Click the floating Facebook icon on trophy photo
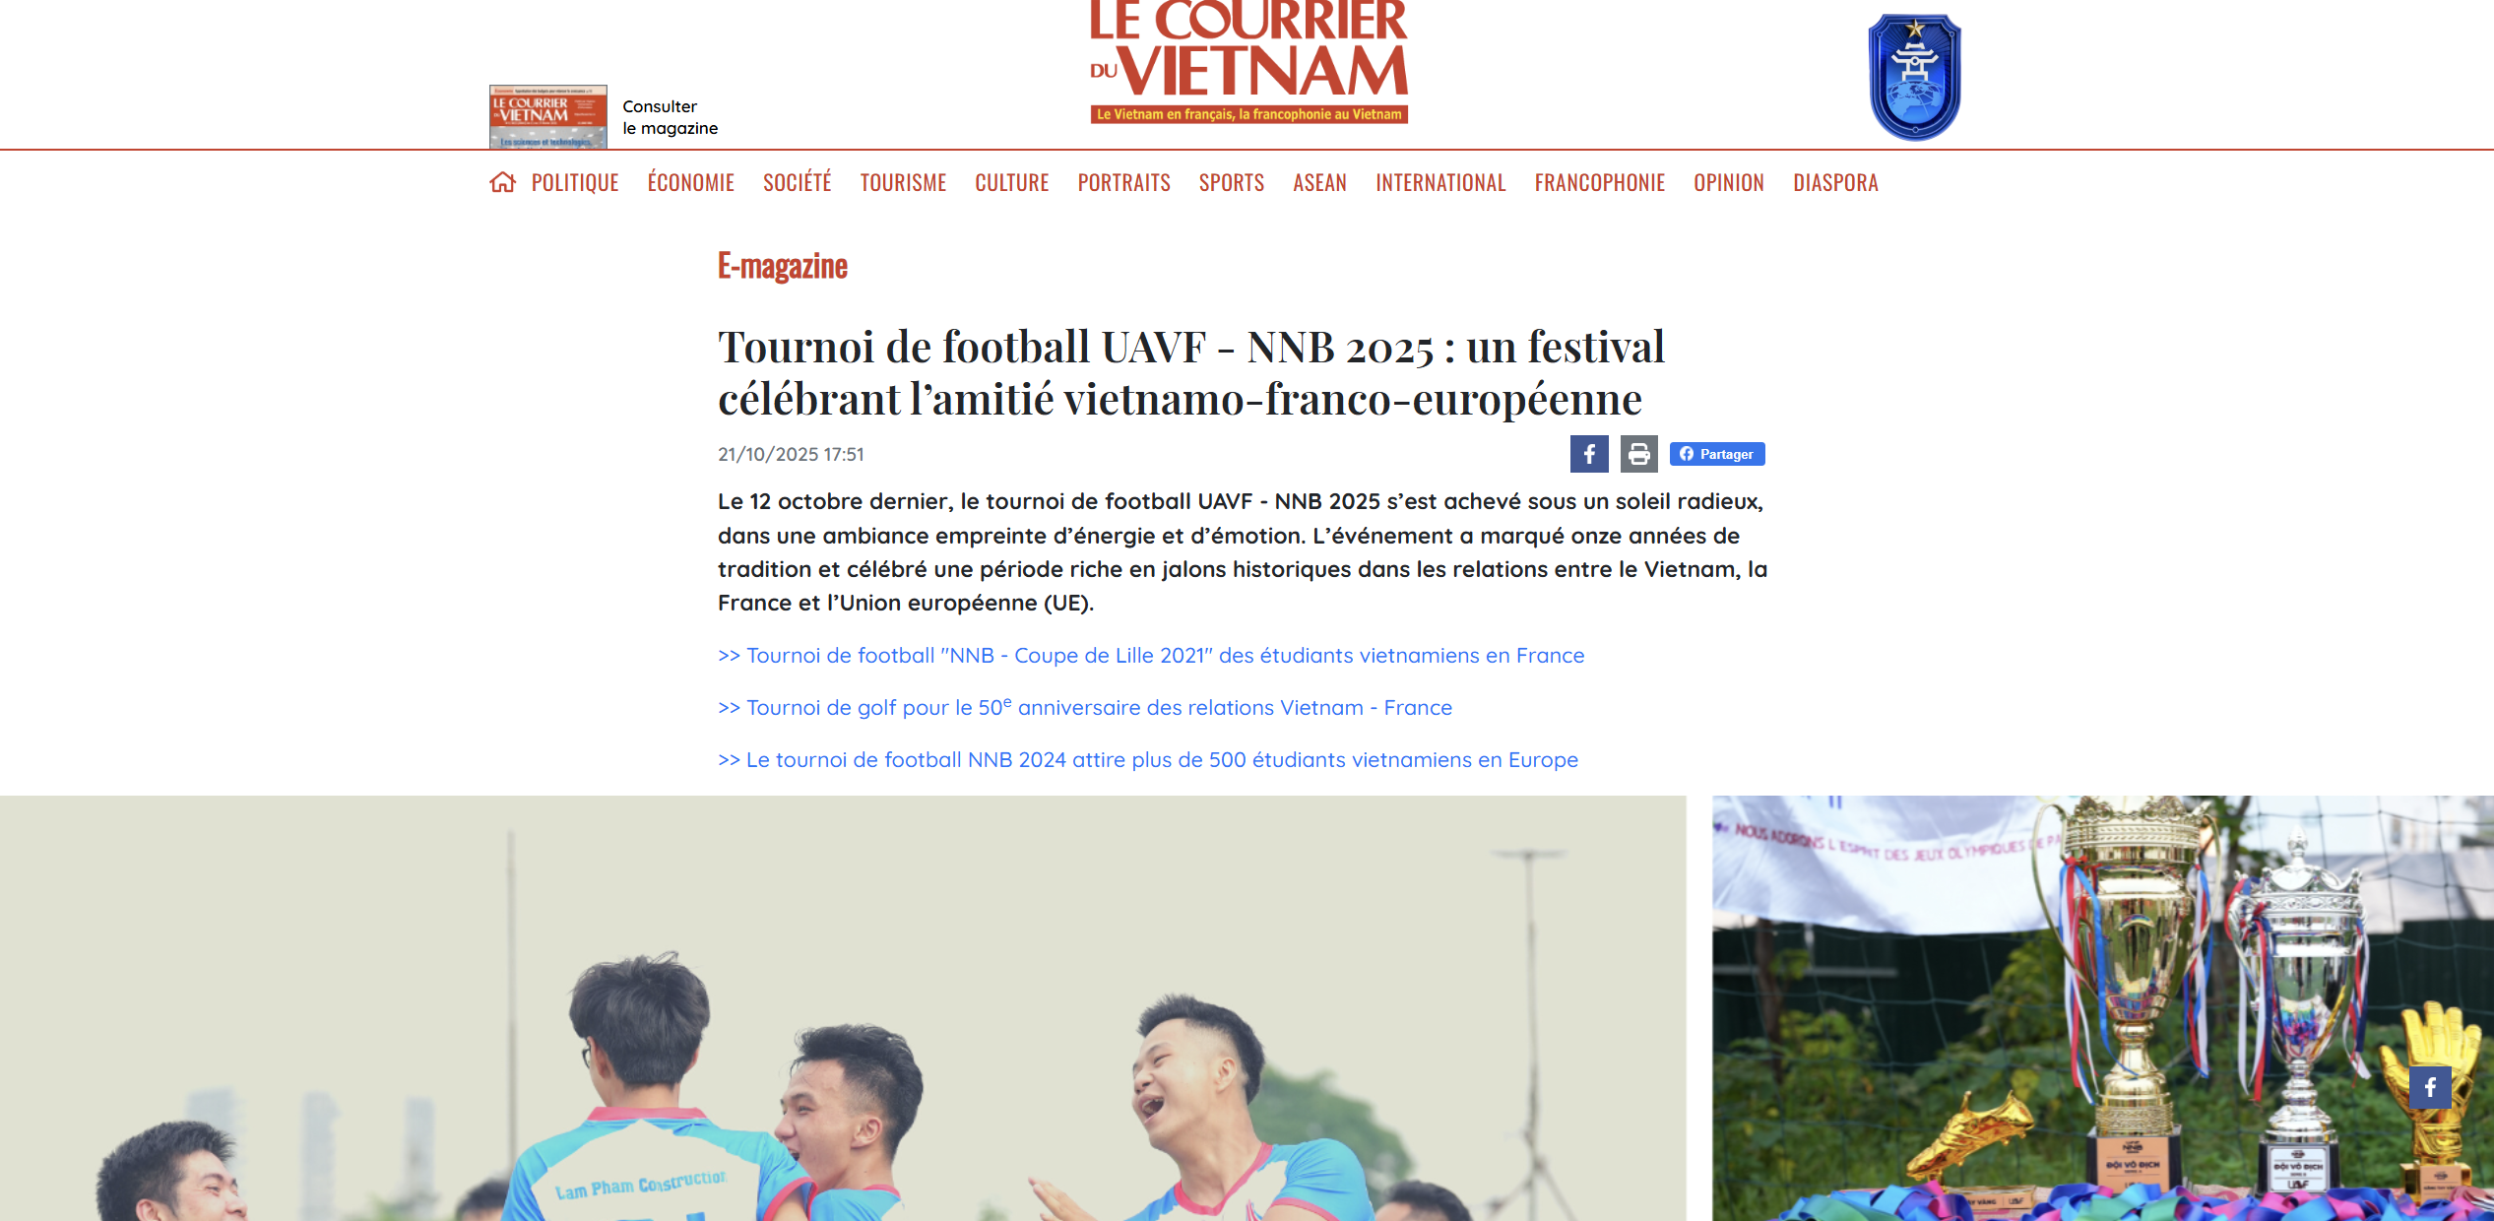Screen dimensions: 2494x1221 (x=2430, y=1087)
